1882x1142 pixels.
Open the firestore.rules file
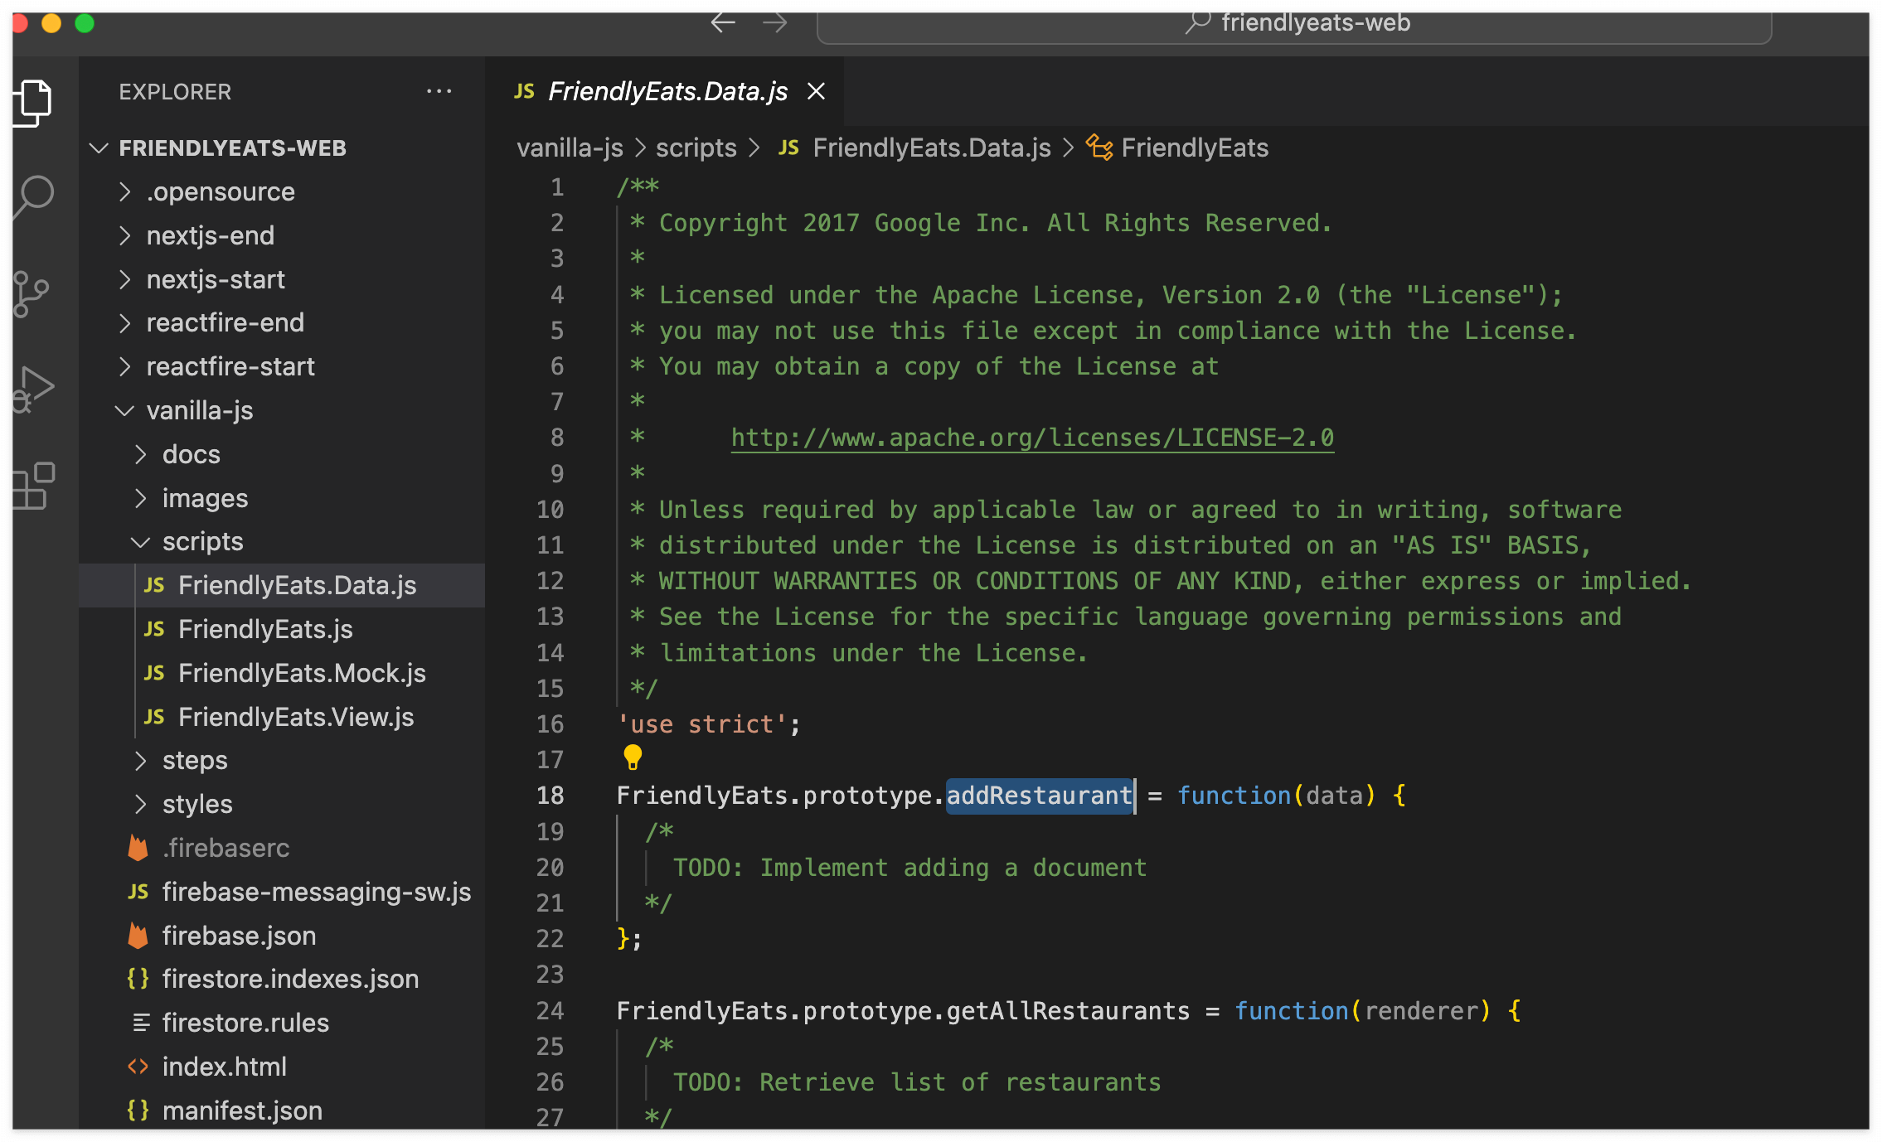click(x=245, y=1023)
